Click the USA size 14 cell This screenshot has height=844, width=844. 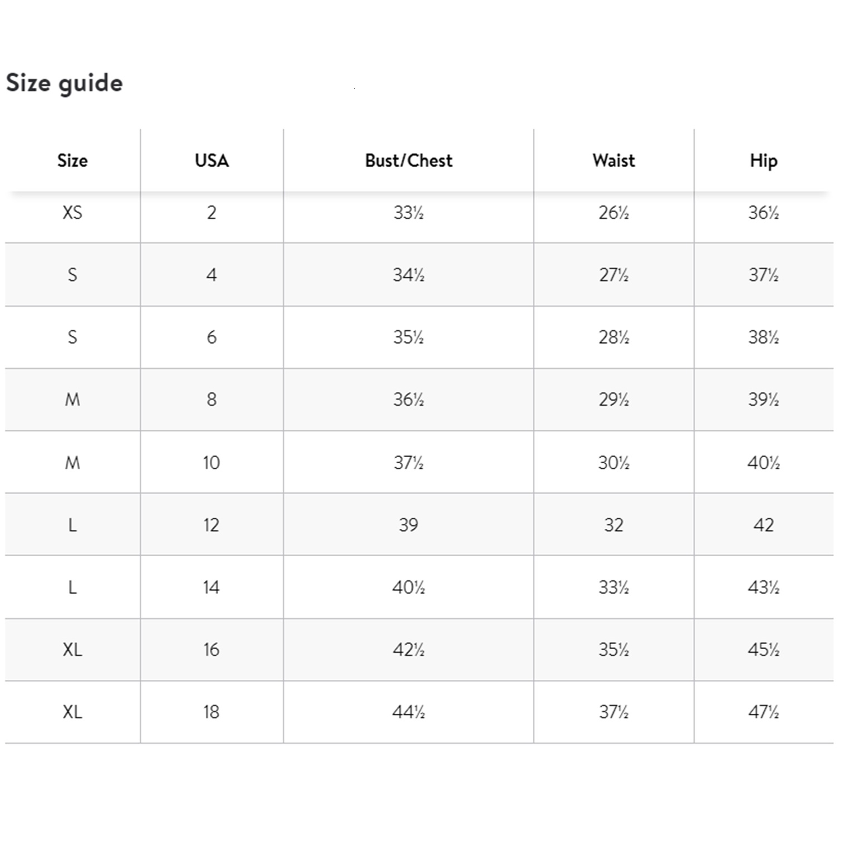coord(212,587)
